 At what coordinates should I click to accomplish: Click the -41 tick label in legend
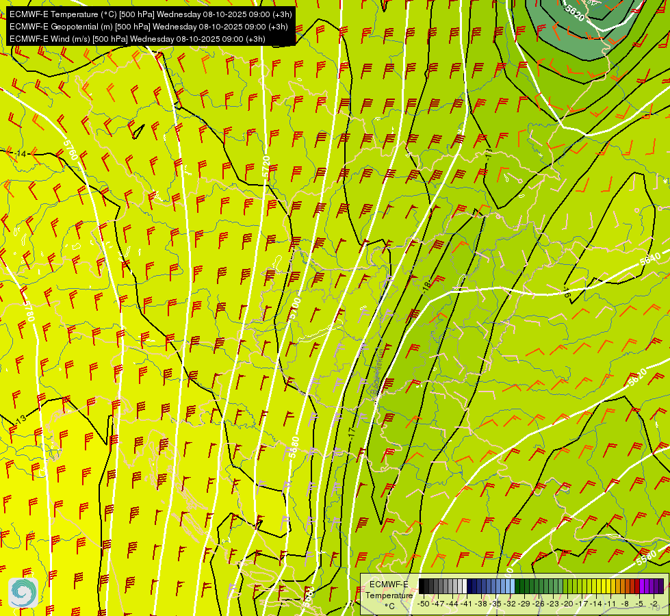click(467, 604)
